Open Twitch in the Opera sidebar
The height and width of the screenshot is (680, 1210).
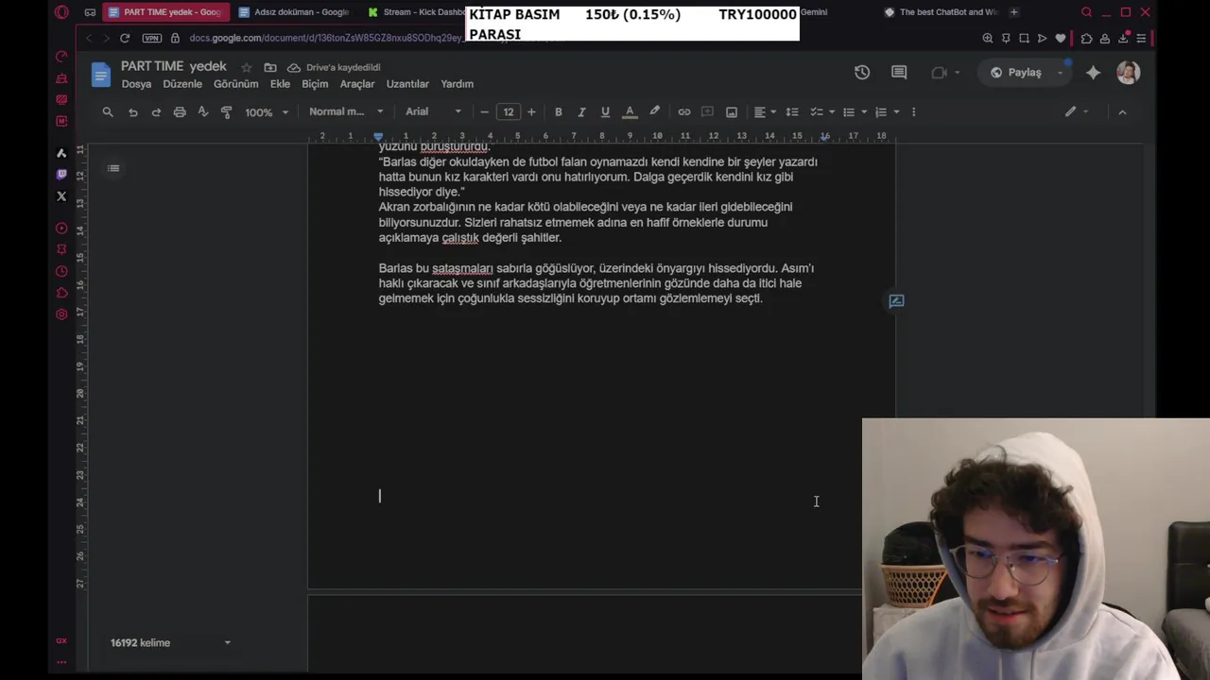pyautogui.click(x=61, y=174)
